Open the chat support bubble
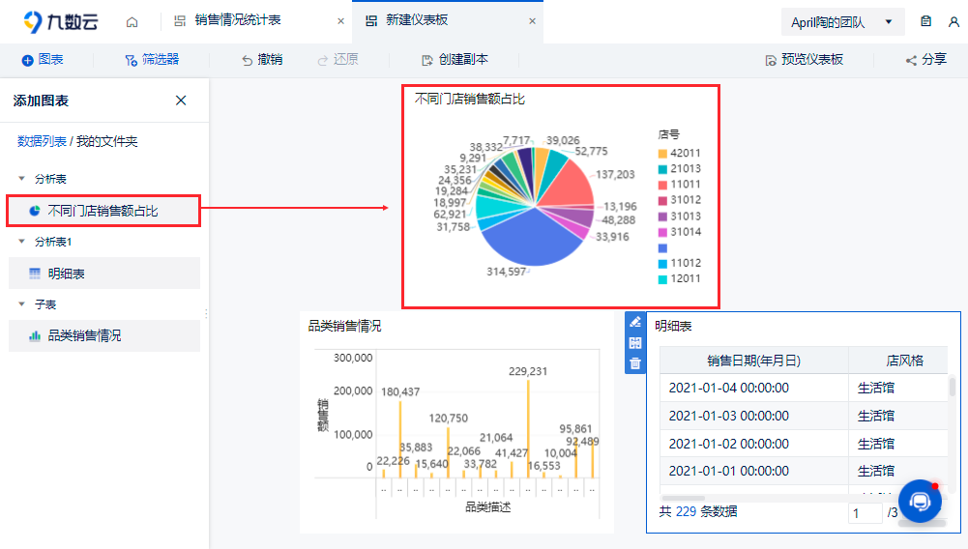 (x=920, y=501)
